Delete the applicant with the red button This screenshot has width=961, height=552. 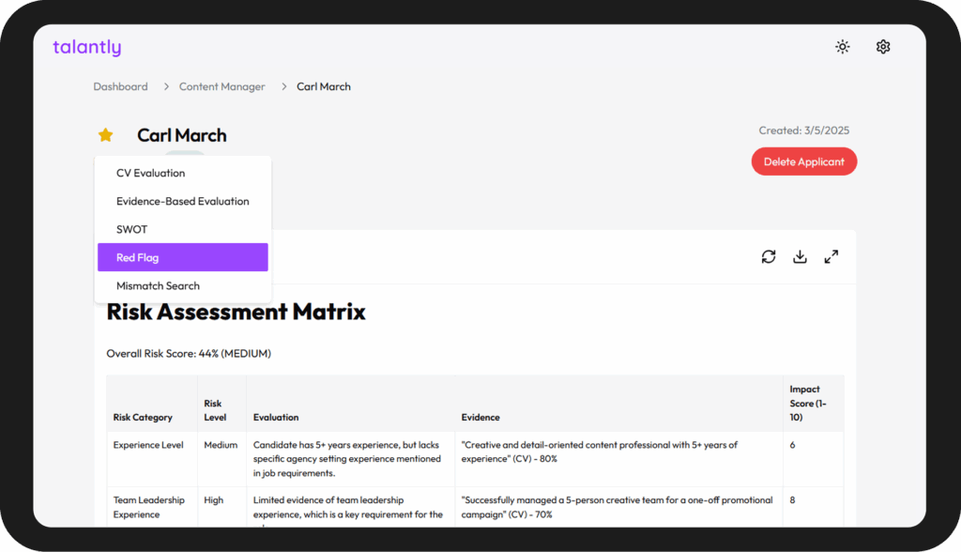tap(804, 161)
